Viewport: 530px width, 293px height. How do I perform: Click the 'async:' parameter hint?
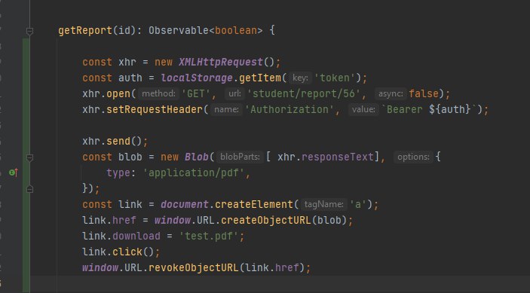[390, 93]
